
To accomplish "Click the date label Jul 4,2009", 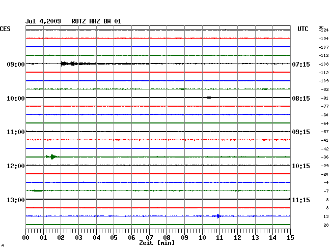I will [43, 21].
